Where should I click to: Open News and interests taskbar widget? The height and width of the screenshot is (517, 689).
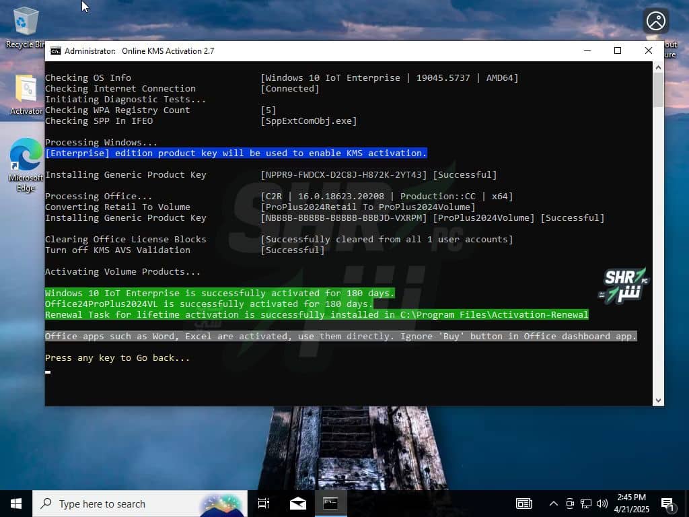523,504
